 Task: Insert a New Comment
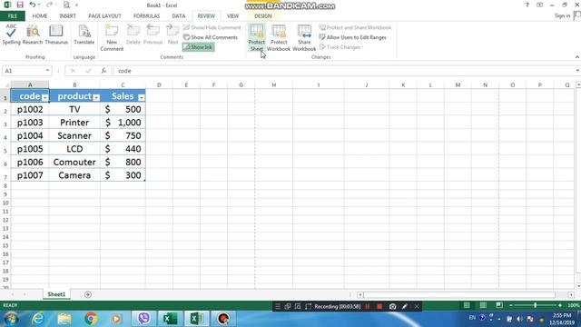[112, 37]
